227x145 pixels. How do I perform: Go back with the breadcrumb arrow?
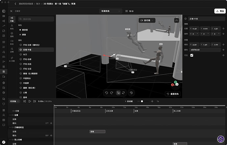tap(15, 4)
